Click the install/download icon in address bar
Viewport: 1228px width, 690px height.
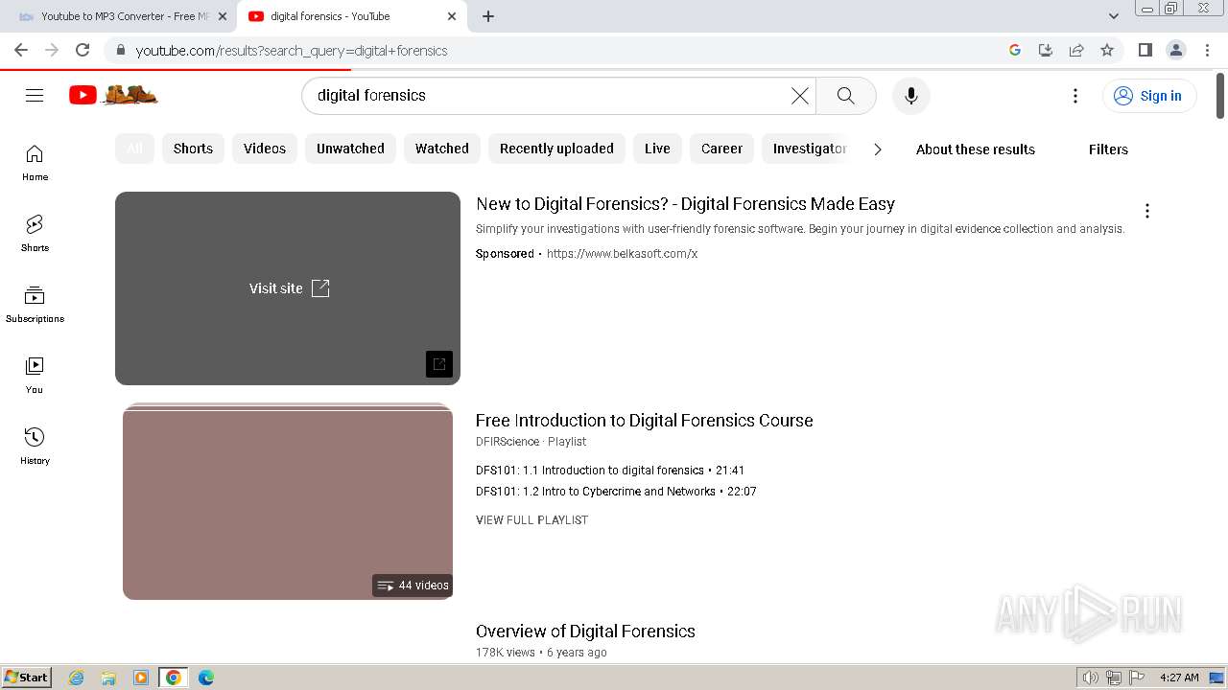click(x=1046, y=50)
